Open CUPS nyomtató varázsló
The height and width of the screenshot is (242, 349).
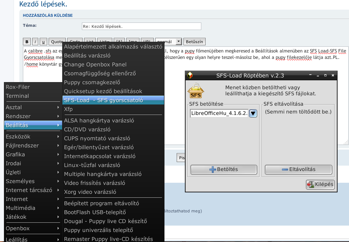coord(113,138)
